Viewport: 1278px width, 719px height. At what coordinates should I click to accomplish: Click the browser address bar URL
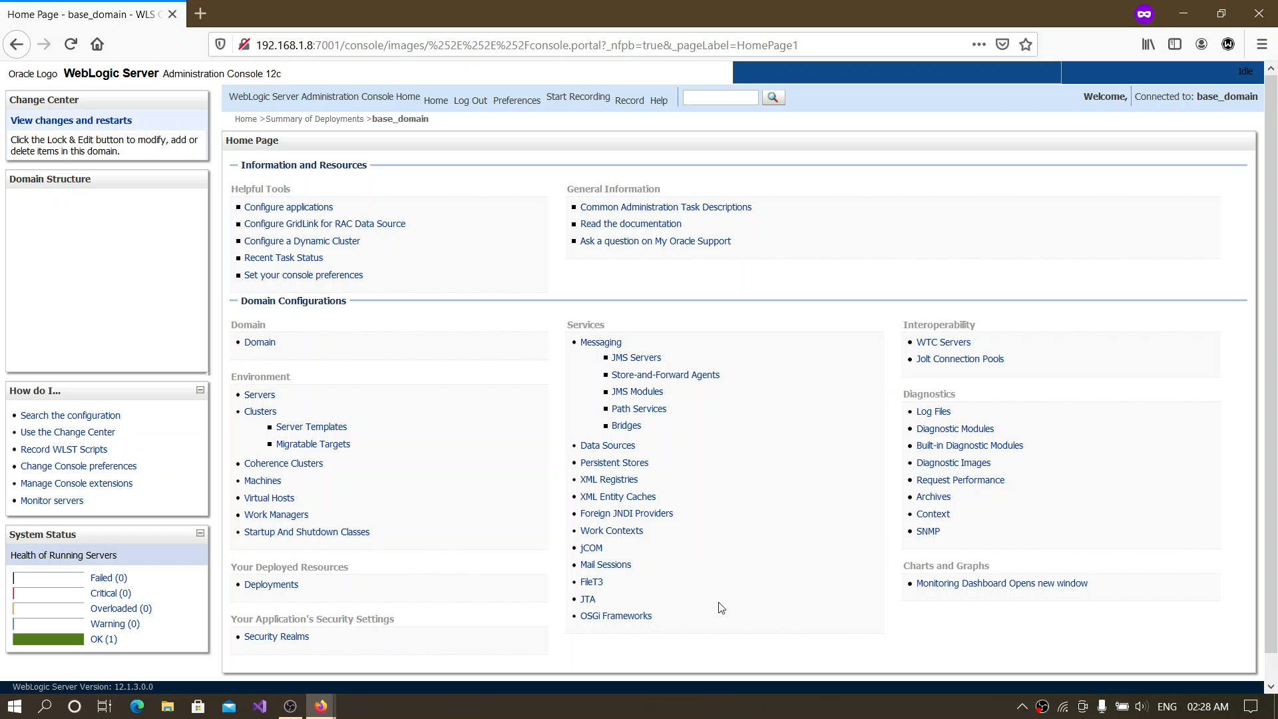tap(527, 45)
